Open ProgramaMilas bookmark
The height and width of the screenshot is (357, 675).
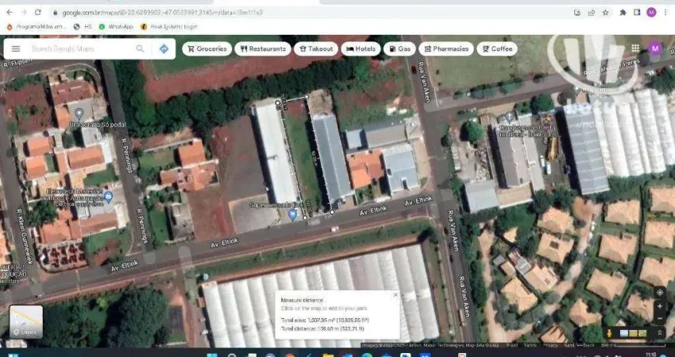pyautogui.click(x=36, y=27)
